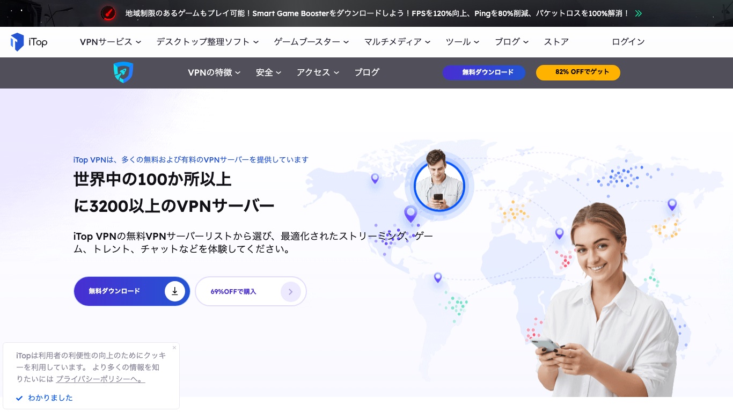Image resolution: width=733 pixels, height=412 pixels.
Task: Click the 69%OFFで購入 button
Action: pos(251,291)
